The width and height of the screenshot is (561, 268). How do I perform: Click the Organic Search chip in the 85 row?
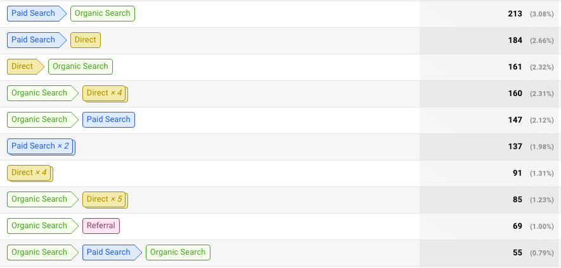tap(42, 200)
